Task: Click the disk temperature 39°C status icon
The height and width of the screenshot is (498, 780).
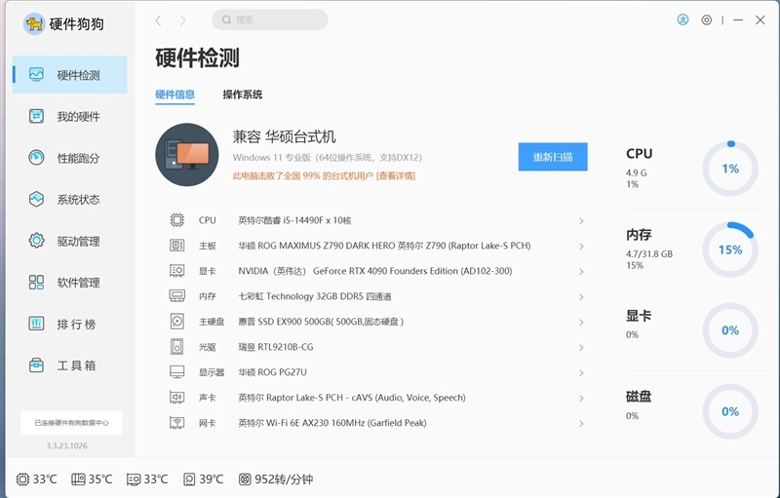Action: pos(189,479)
